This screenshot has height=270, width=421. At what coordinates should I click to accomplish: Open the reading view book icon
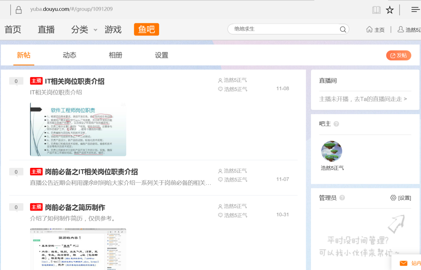pos(376,10)
